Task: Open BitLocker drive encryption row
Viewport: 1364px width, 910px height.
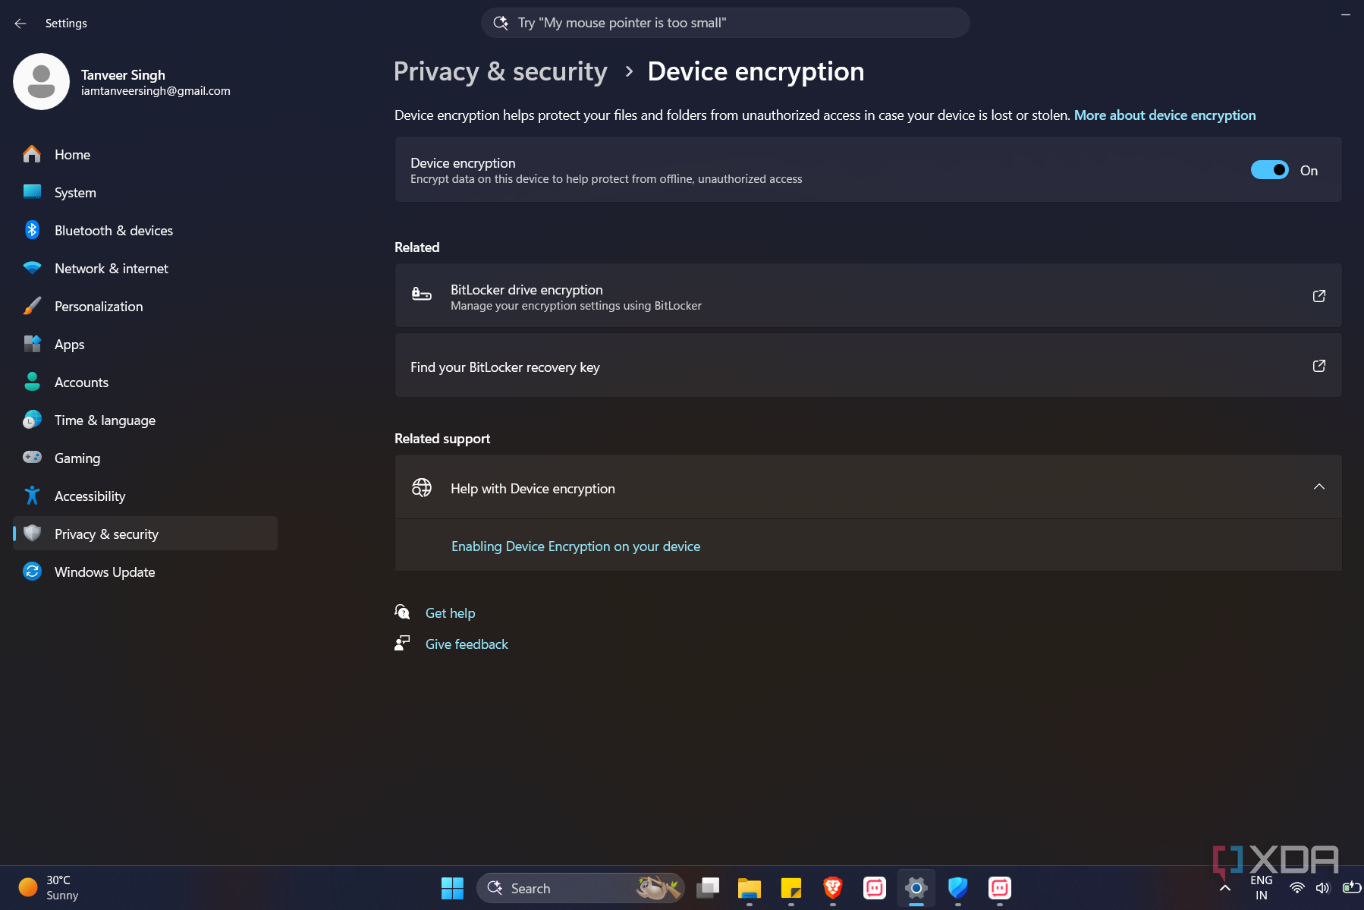Action: pyautogui.click(x=868, y=296)
